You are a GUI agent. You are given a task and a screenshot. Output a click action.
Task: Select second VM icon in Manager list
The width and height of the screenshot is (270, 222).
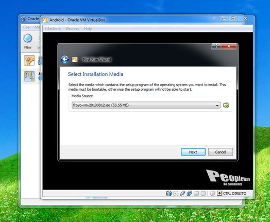tap(29, 76)
